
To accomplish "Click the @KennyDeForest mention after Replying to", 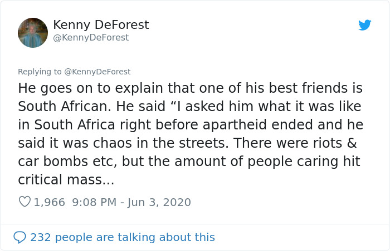I will (97, 71).
